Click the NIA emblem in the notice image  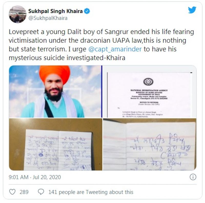click(x=148, y=82)
